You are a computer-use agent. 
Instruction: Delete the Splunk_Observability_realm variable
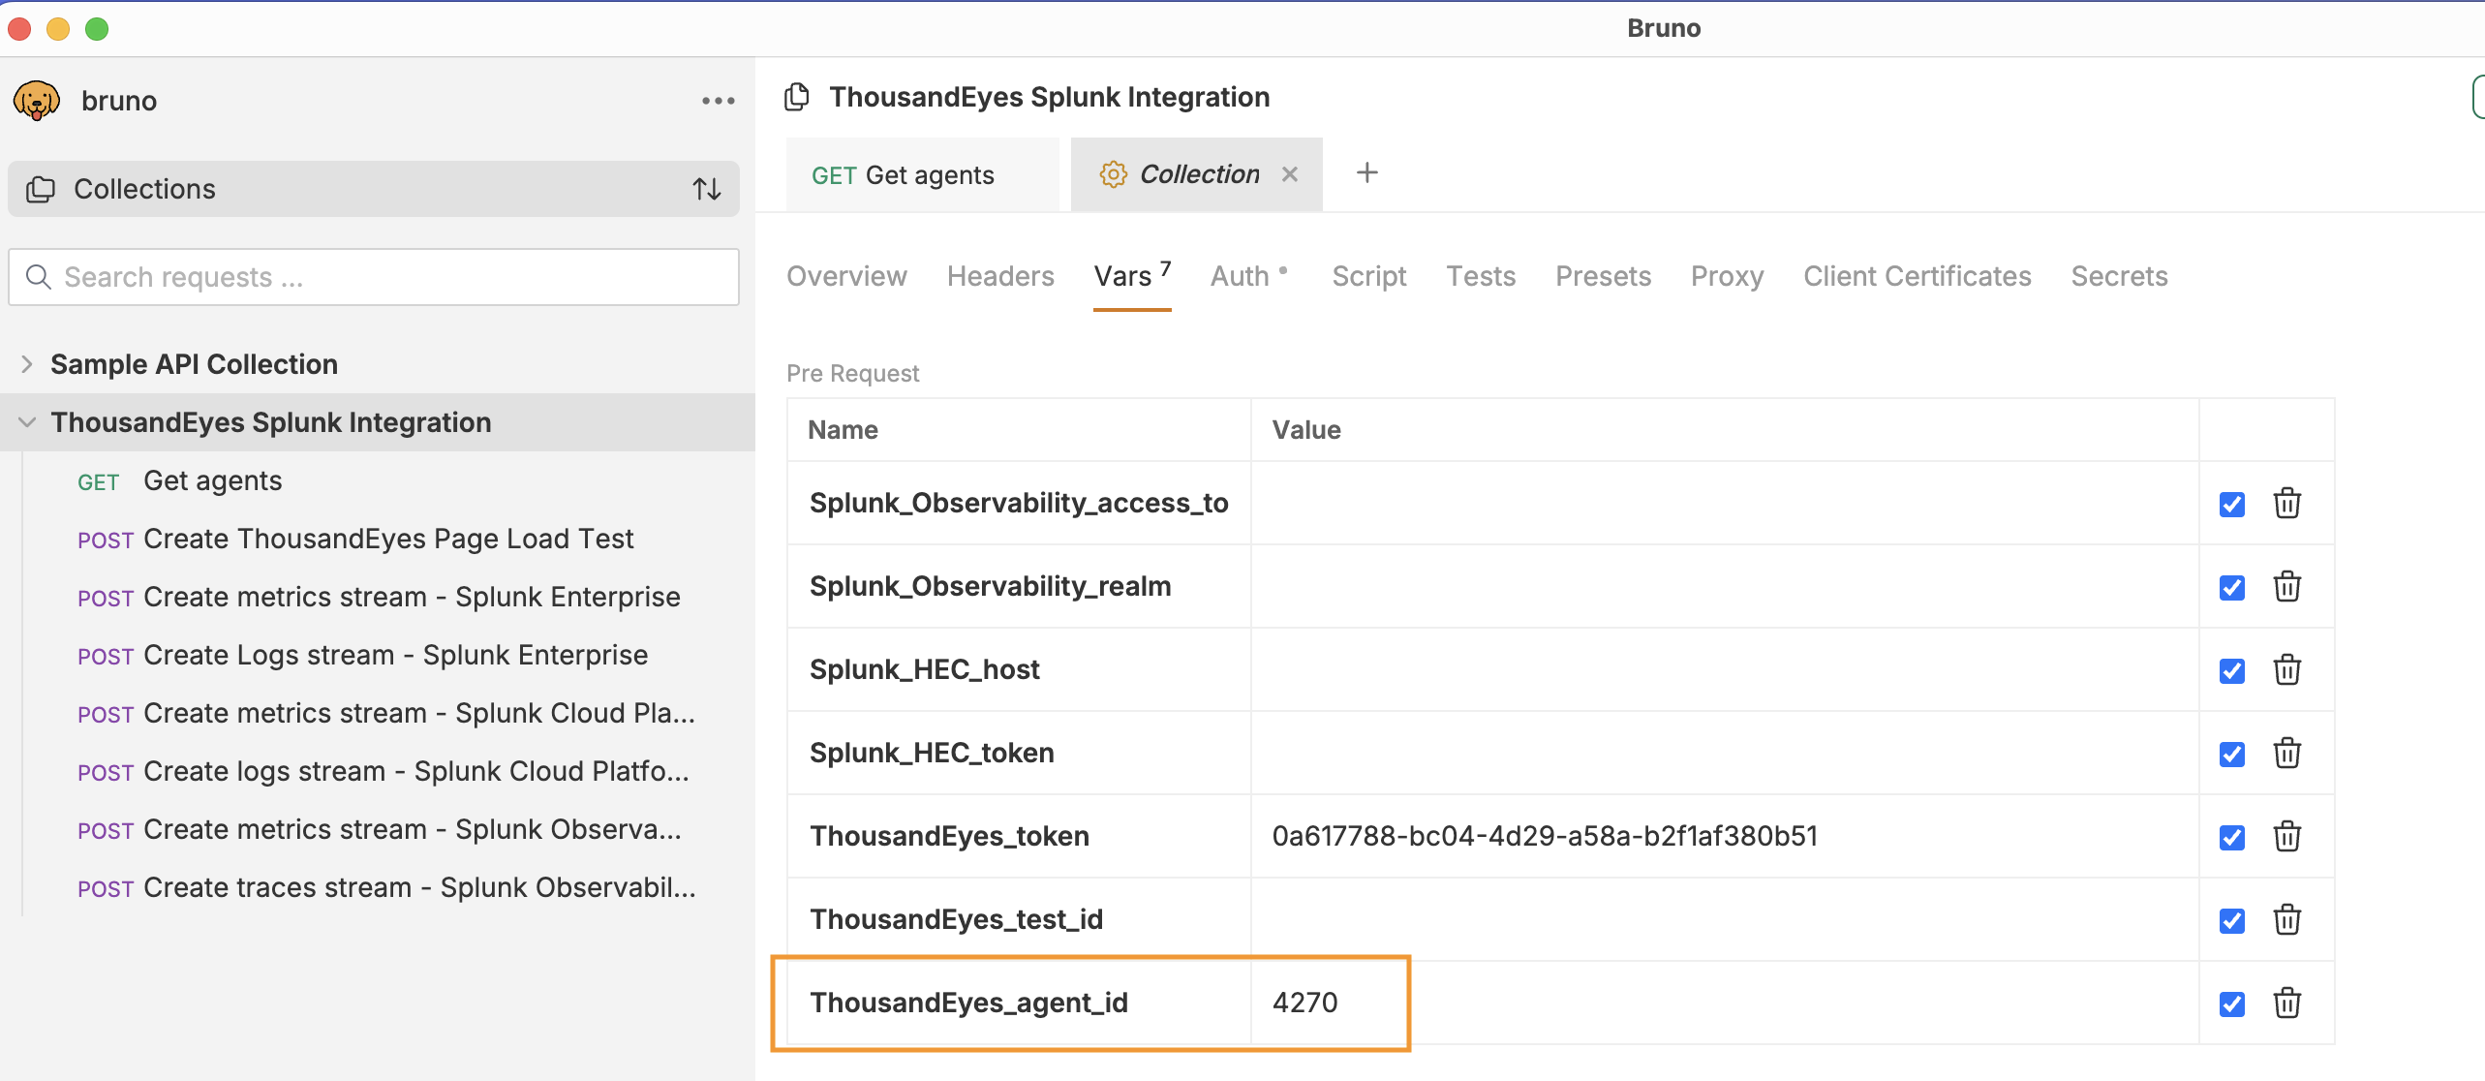point(2286,586)
